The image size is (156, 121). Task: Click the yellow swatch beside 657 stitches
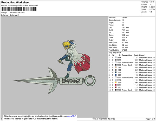click(x=116, y=82)
